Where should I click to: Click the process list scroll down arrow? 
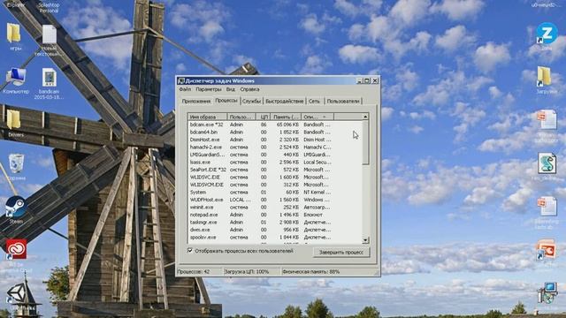point(365,240)
